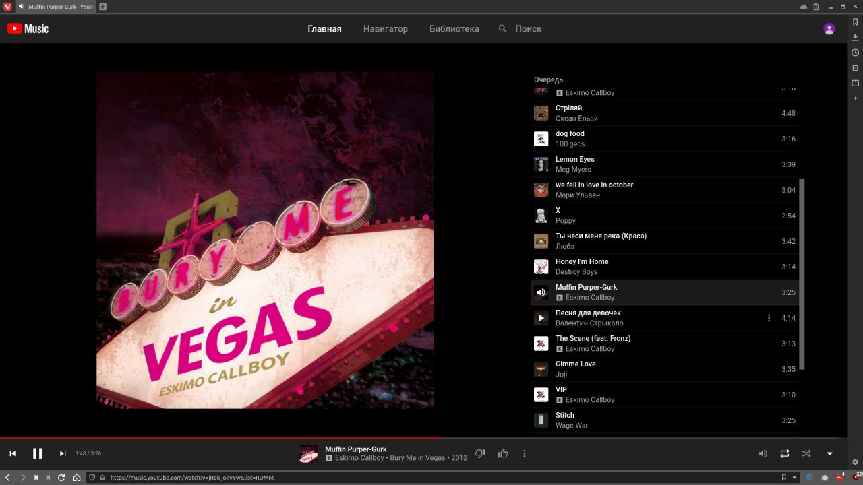This screenshot has width=863, height=485.
Task: Click the Eskimo Callboy artist link in player bar
Action: point(359,458)
